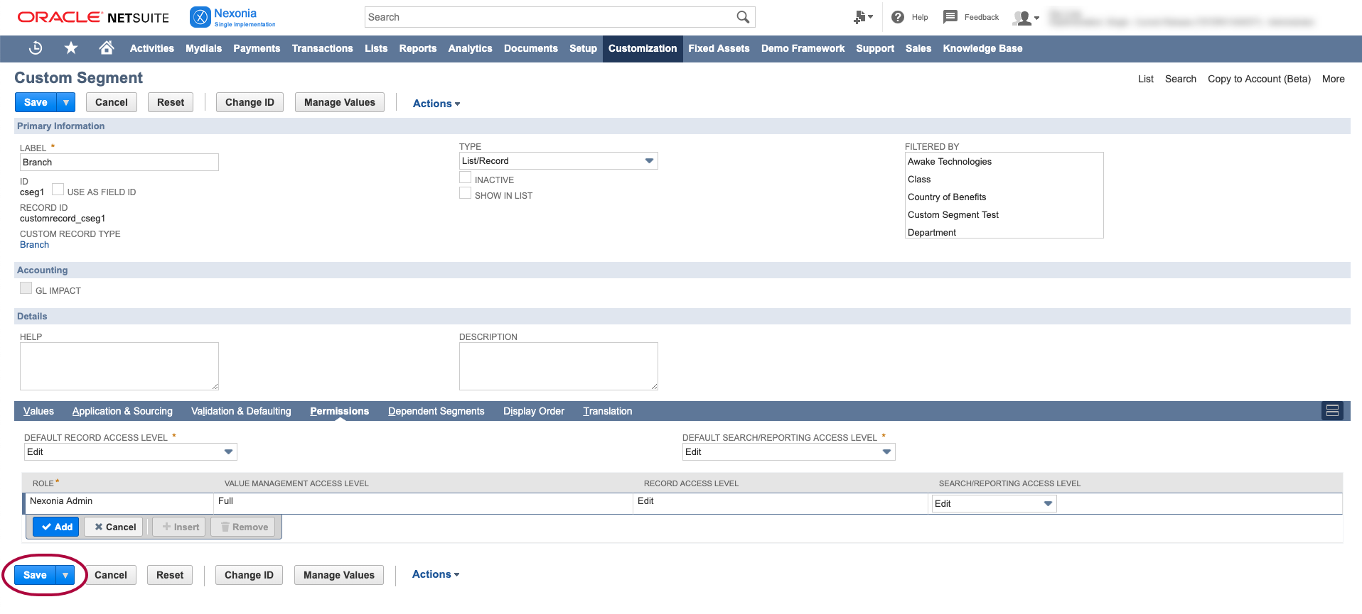
Task: Expand the bottom Save button arrow
Action: 65,575
